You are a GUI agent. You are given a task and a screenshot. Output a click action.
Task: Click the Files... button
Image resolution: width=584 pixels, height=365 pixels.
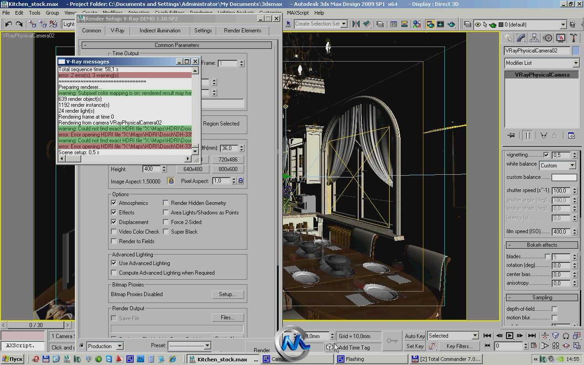point(228,318)
